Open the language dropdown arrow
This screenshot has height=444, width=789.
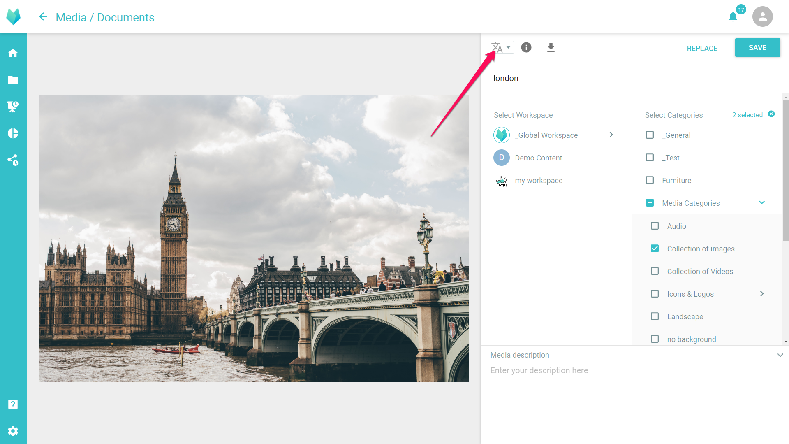pyautogui.click(x=509, y=47)
